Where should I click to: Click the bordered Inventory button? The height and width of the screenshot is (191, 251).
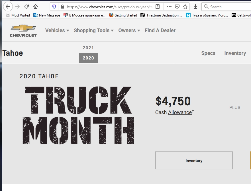194,161
